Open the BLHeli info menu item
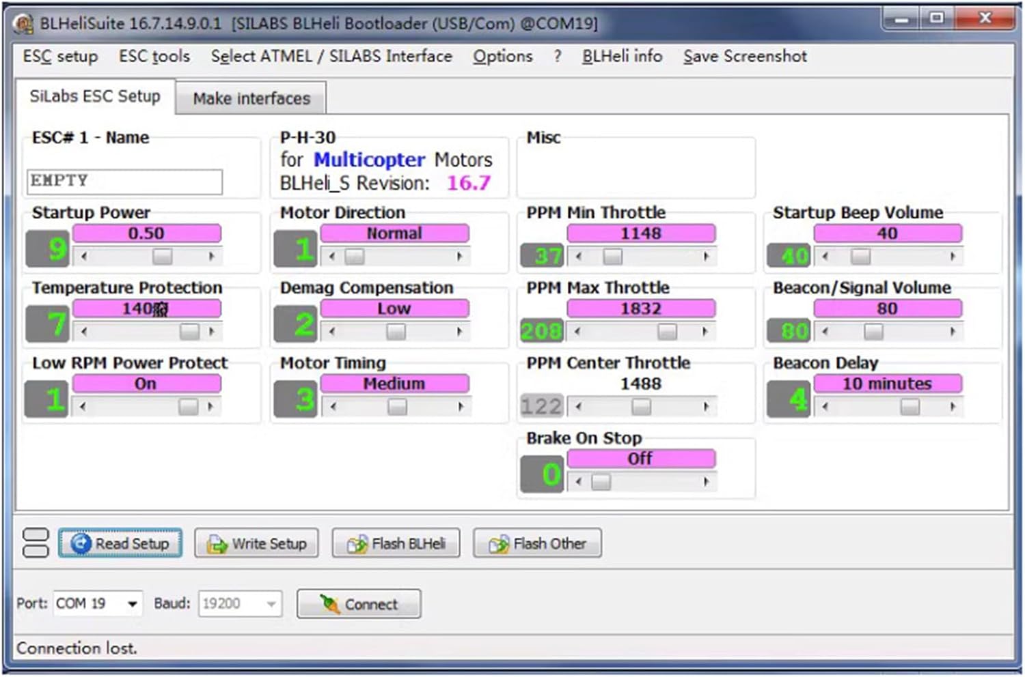Screen dimensions: 1025x677 pyautogui.click(x=622, y=56)
